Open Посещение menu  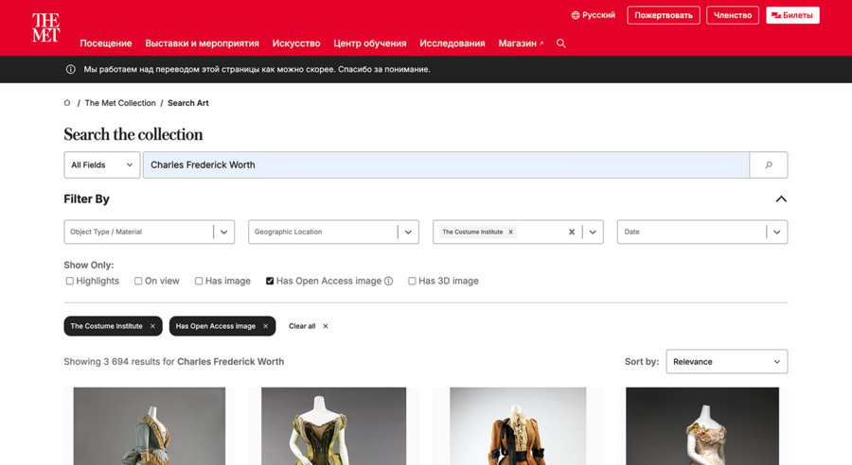(106, 43)
